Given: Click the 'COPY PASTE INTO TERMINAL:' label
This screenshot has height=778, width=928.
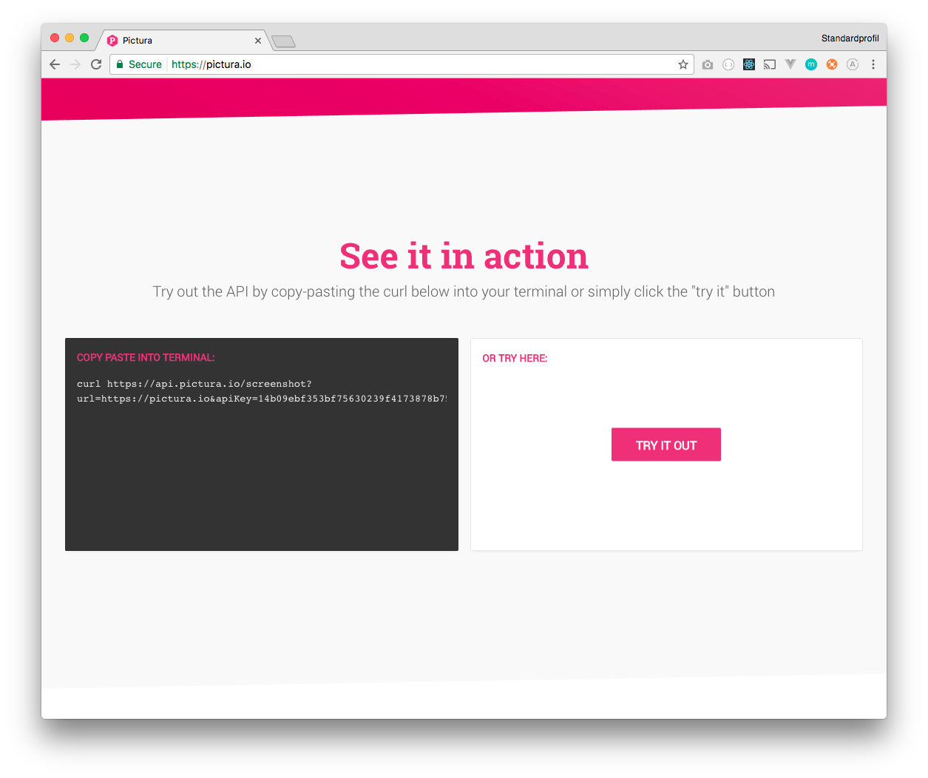Looking at the screenshot, I should pos(146,357).
